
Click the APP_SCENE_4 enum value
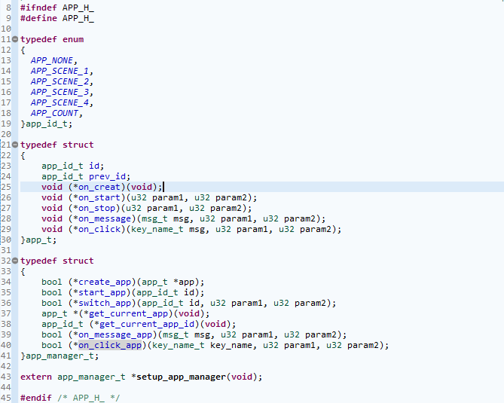click(60, 103)
